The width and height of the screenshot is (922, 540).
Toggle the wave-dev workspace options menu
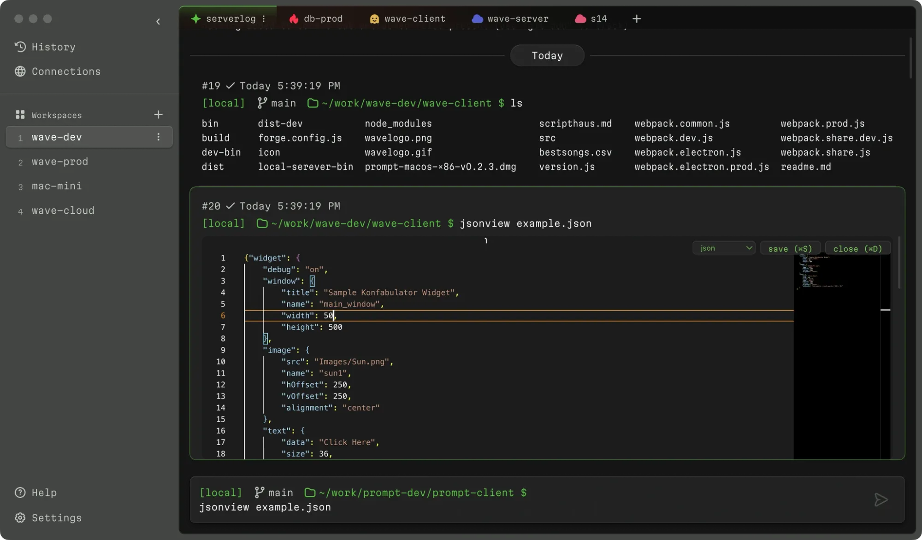[x=158, y=137]
